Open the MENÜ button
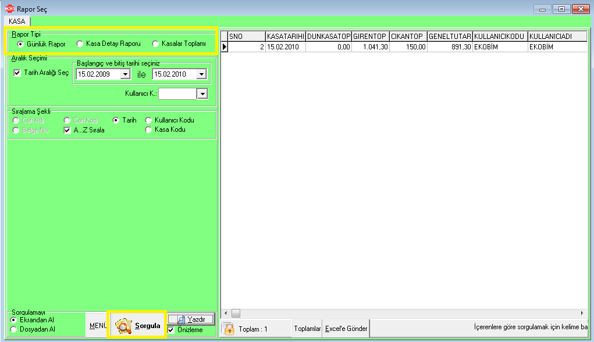This screenshot has height=342, width=594. coord(98,325)
